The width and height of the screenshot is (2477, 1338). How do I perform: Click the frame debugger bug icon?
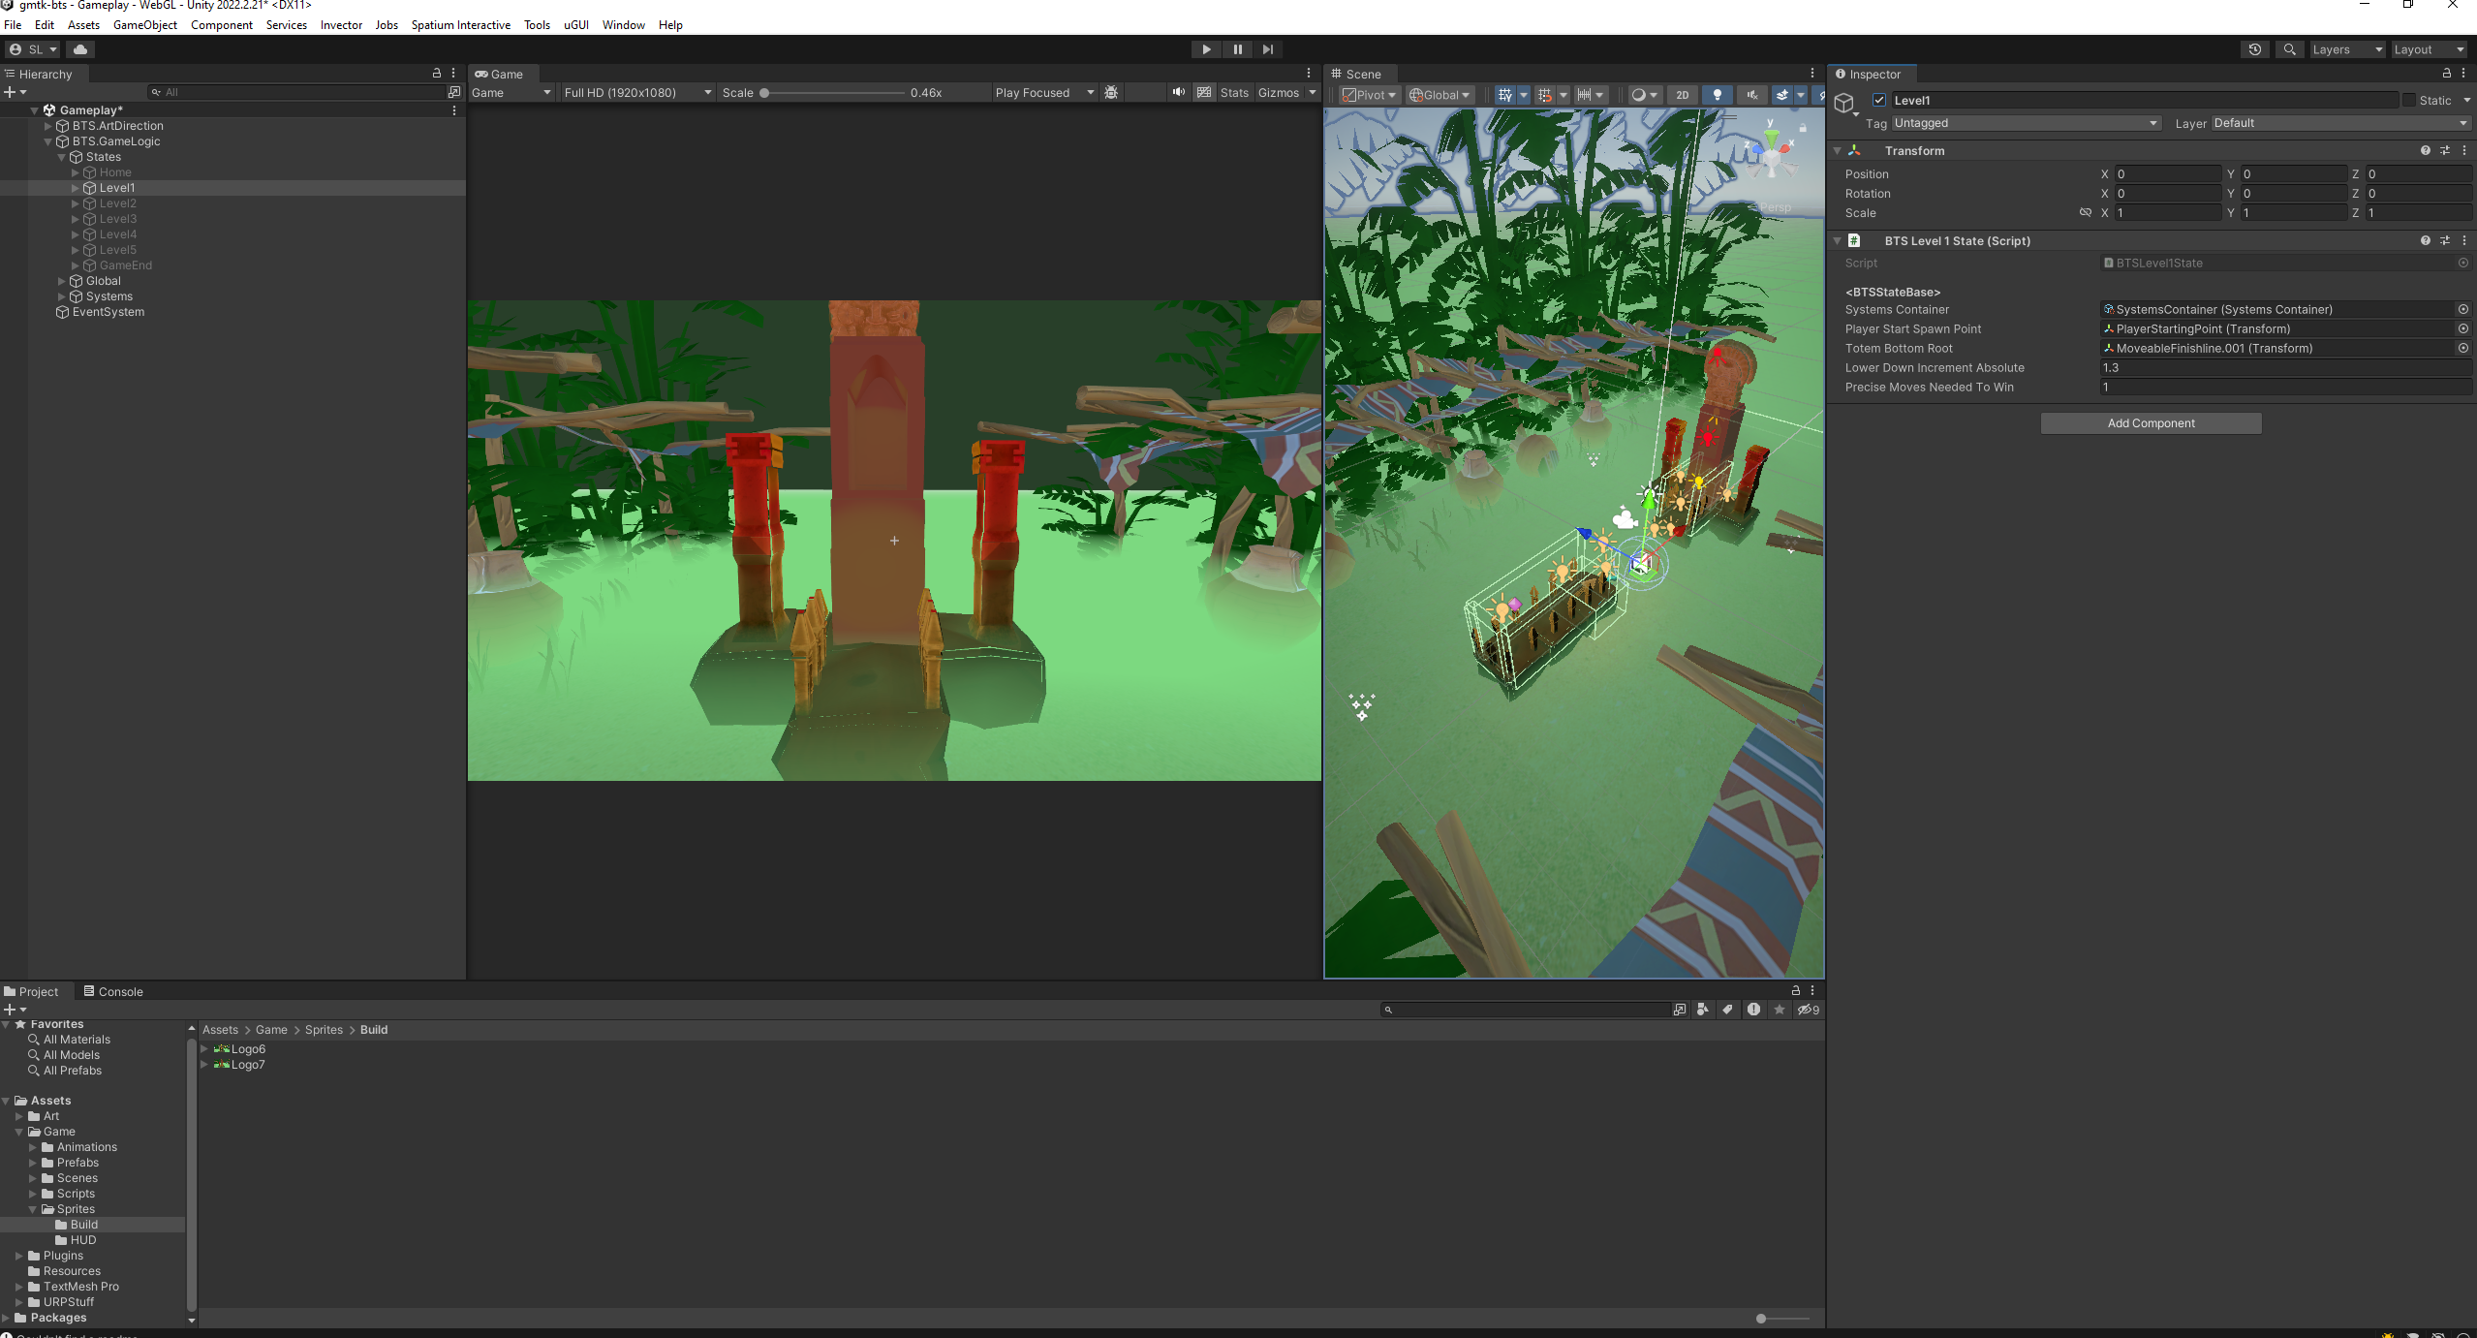1111,92
